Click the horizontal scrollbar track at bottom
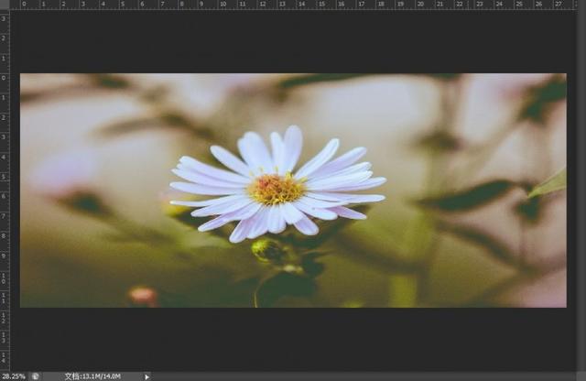 point(363,376)
